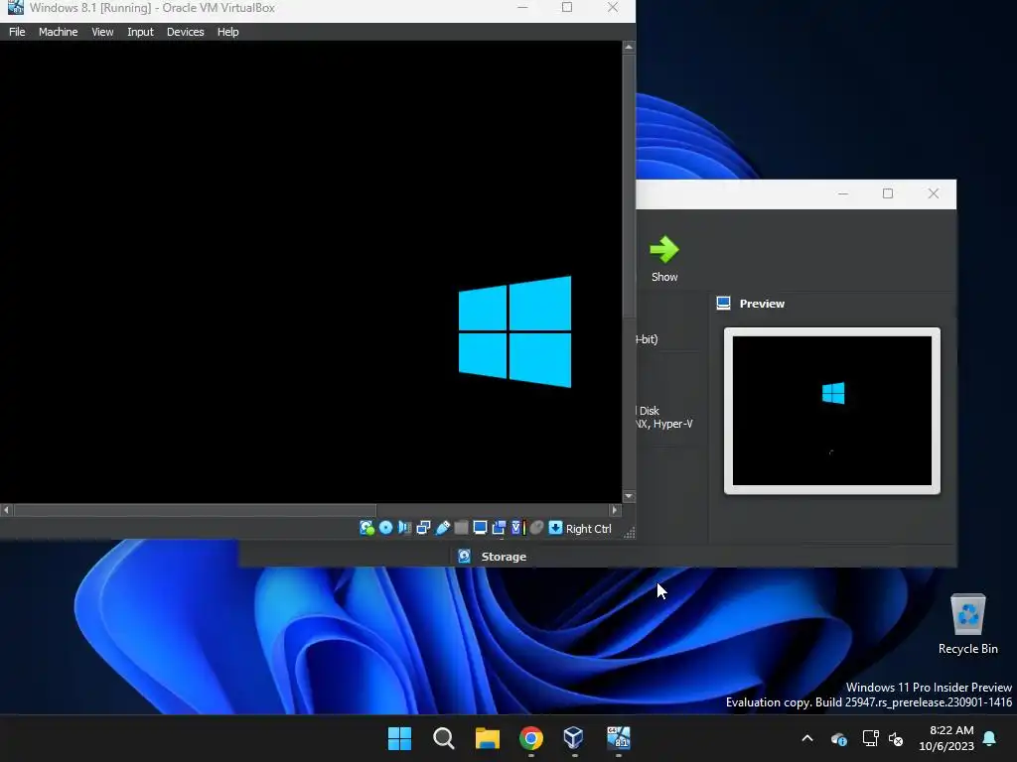
Task: Close the VirtualBox Manager window
Action: pos(934,193)
